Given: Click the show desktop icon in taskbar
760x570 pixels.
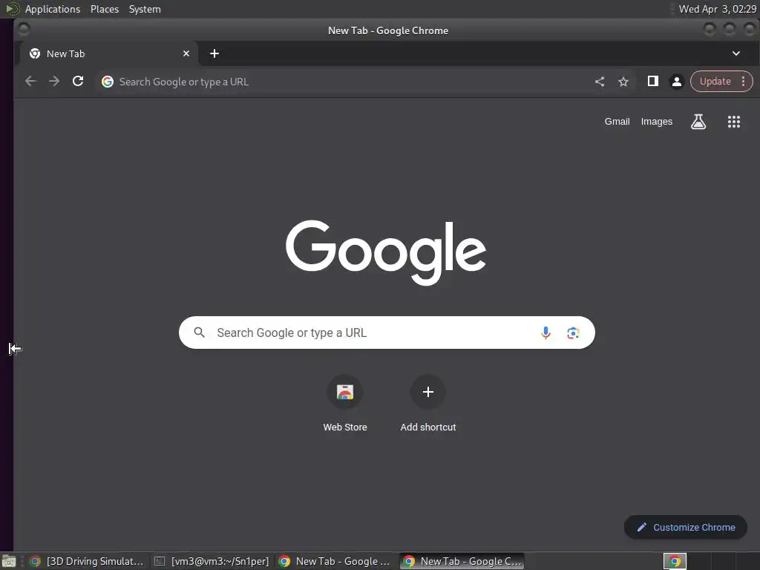Looking at the screenshot, I should click(x=9, y=562).
